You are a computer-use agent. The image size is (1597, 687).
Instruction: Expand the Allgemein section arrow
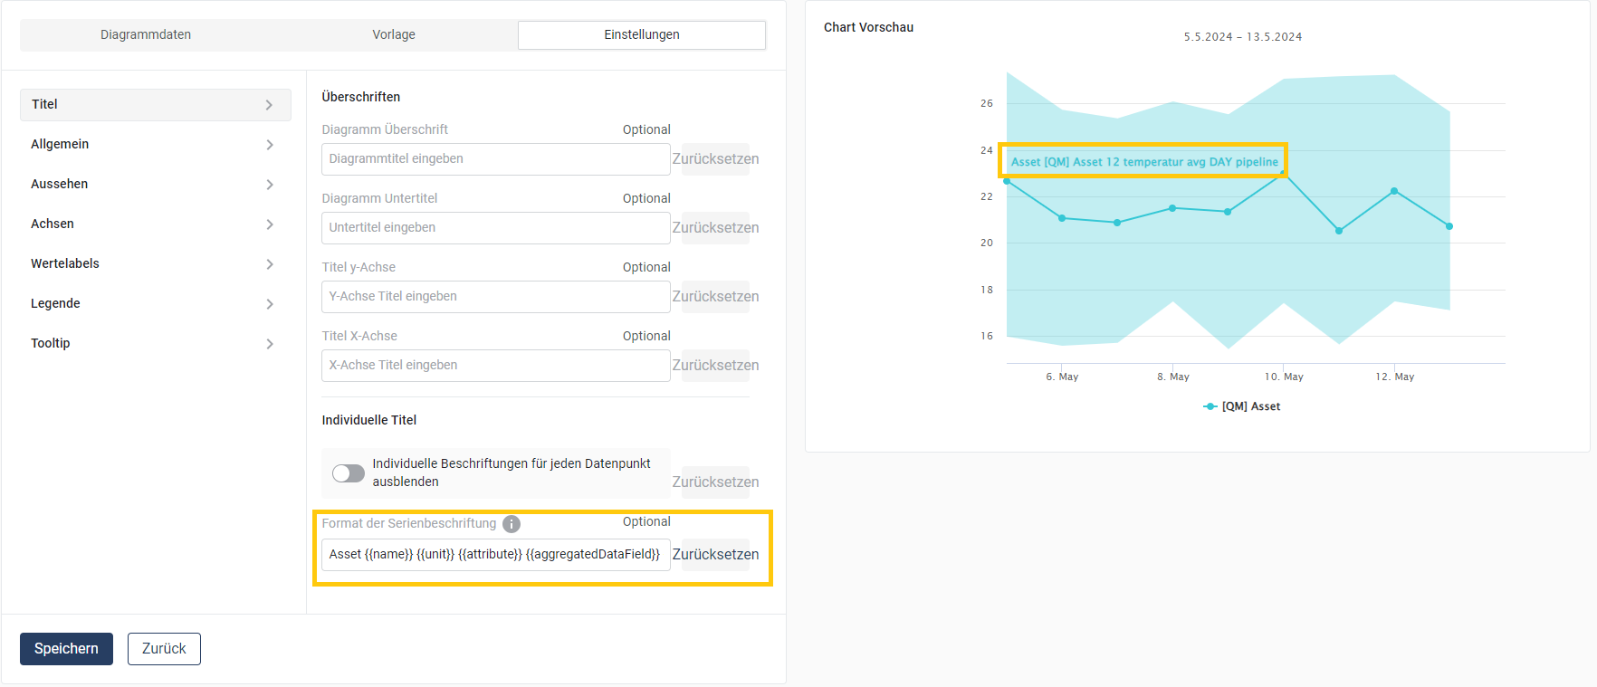(269, 145)
